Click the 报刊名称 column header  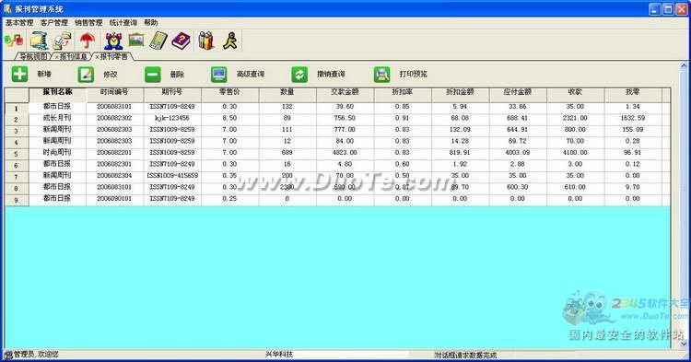57,92
